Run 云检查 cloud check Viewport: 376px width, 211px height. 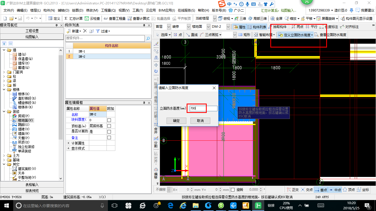pyautogui.click(x=92, y=18)
